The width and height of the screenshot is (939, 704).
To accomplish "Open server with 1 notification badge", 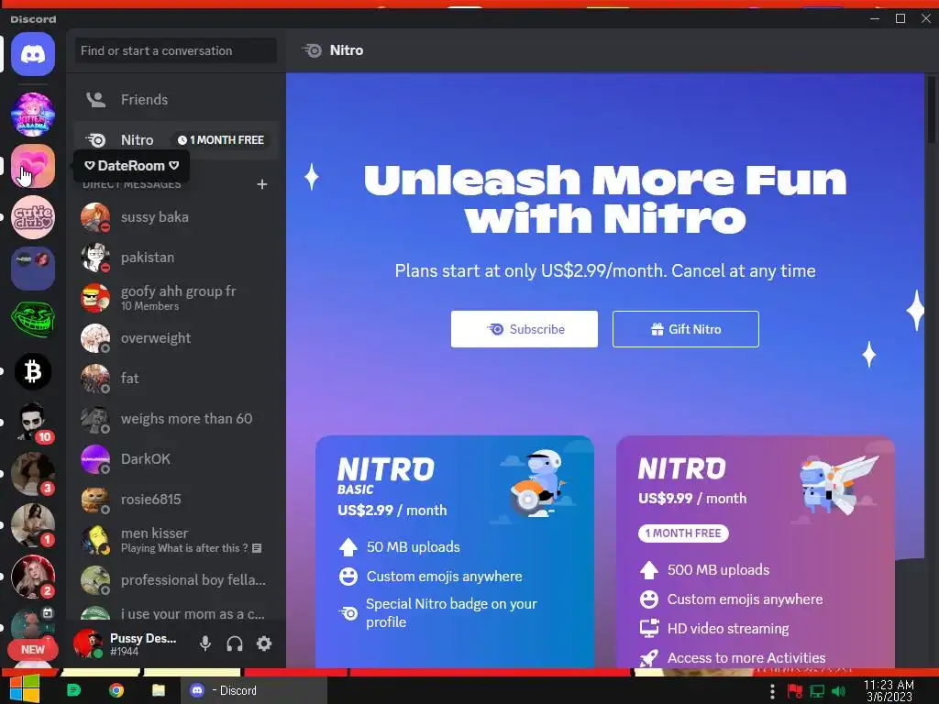I will tap(33, 526).
